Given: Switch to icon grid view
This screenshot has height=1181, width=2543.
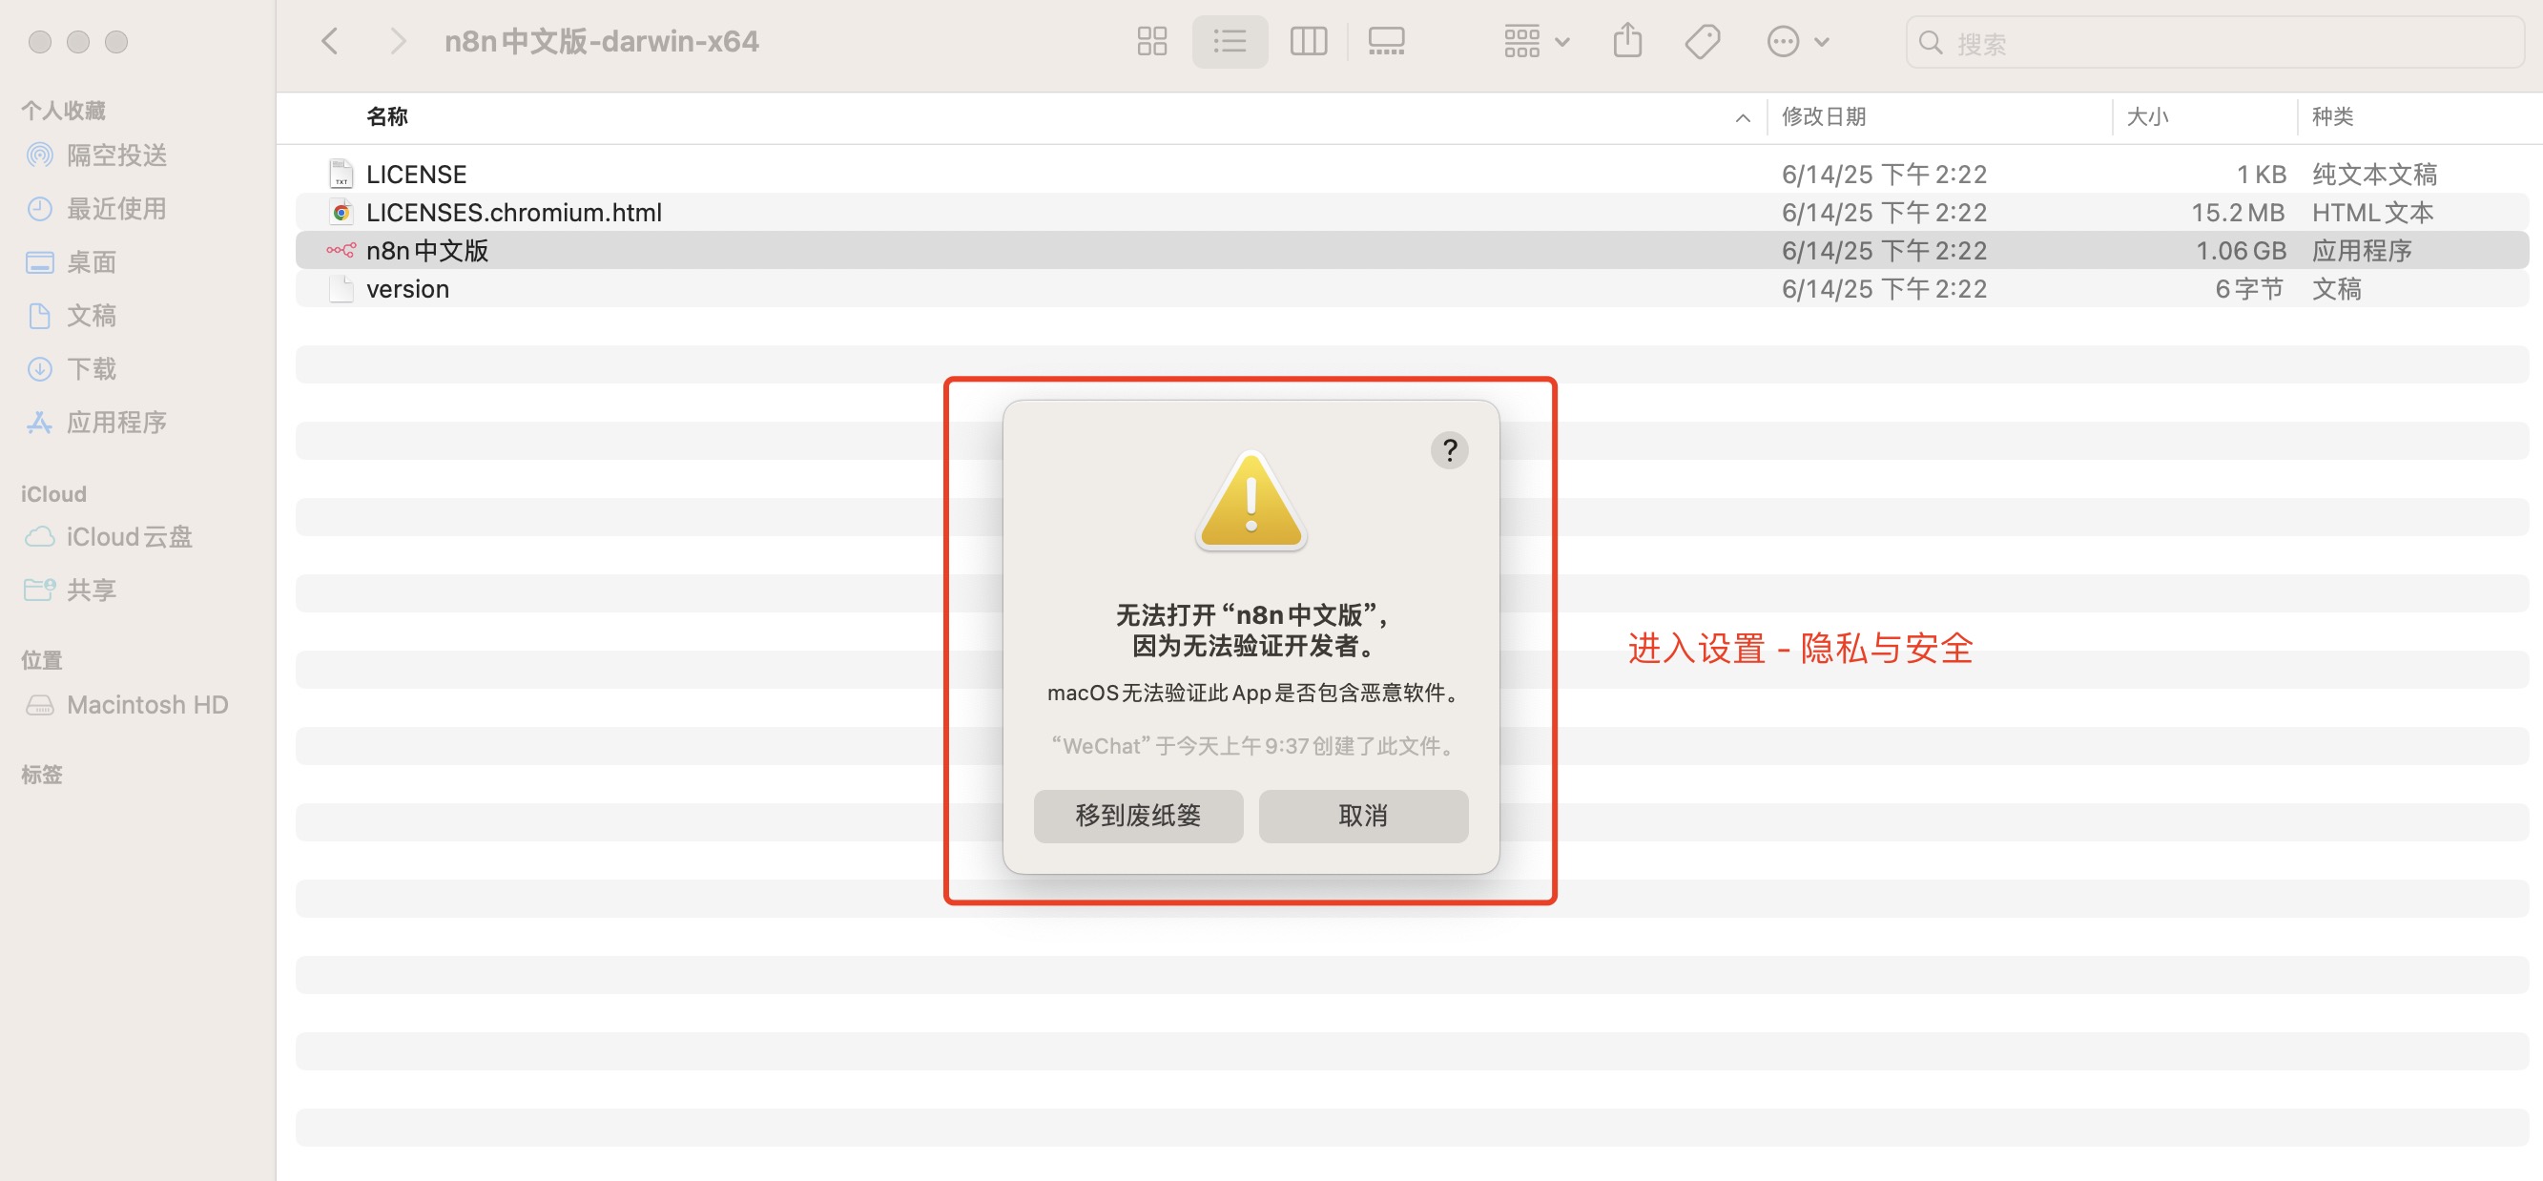Looking at the screenshot, I should pos(1151,41).
